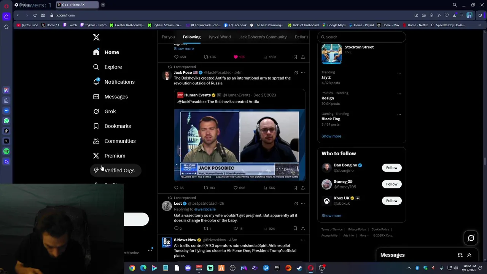Play the Jack Posobiec video thumbnail
Image resolution: width=487 pixels, height=274 pixels.
click(240, 145)
